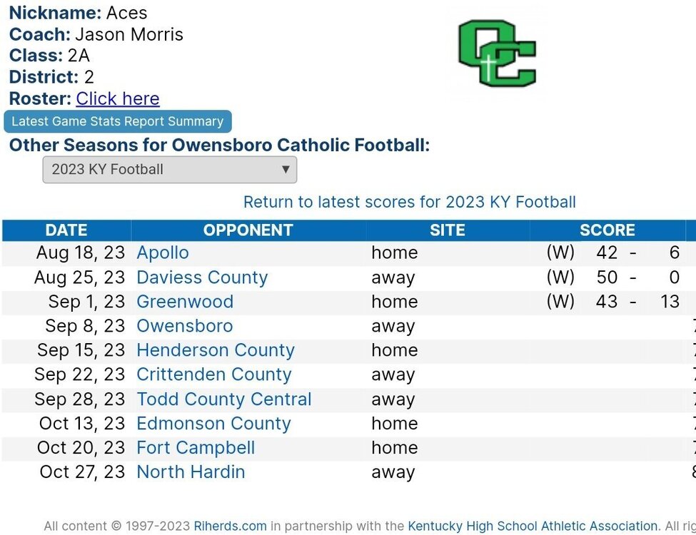Viewport: 696px width, 535px height.
Task: Open Kentucky High School Athletic Association link
Action: (533, 526)
